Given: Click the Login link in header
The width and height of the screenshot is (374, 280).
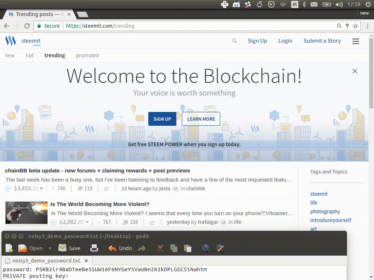Looking at the screenshot, I should pyautogui.click(x=285, y=41).
